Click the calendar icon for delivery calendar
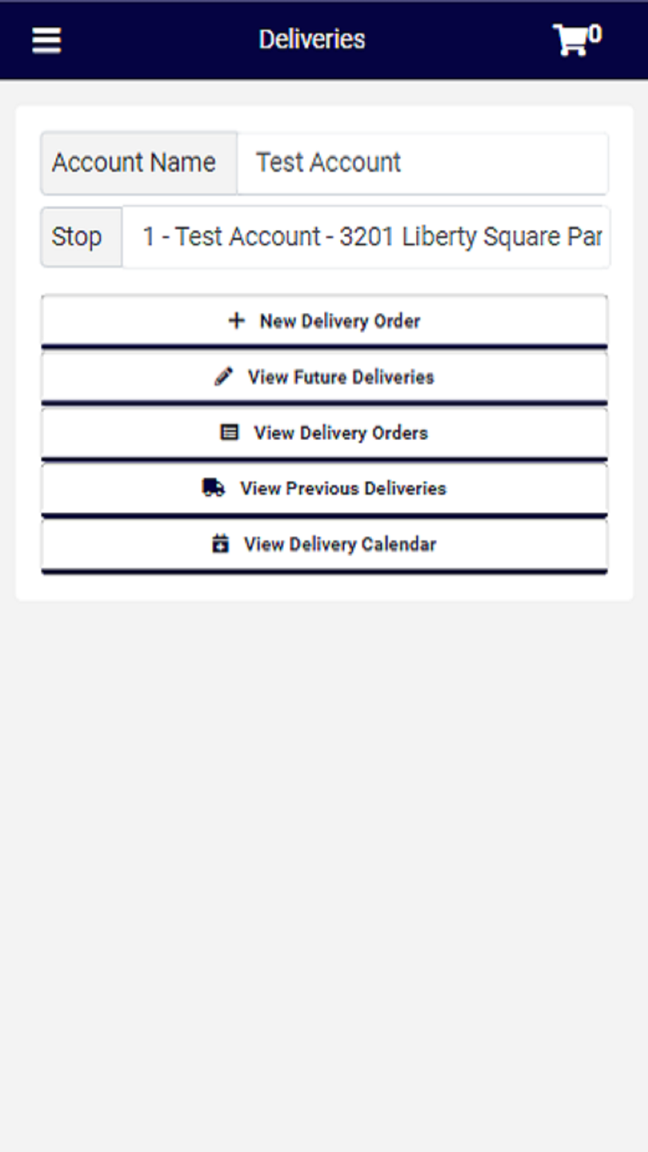 (220, 543)
